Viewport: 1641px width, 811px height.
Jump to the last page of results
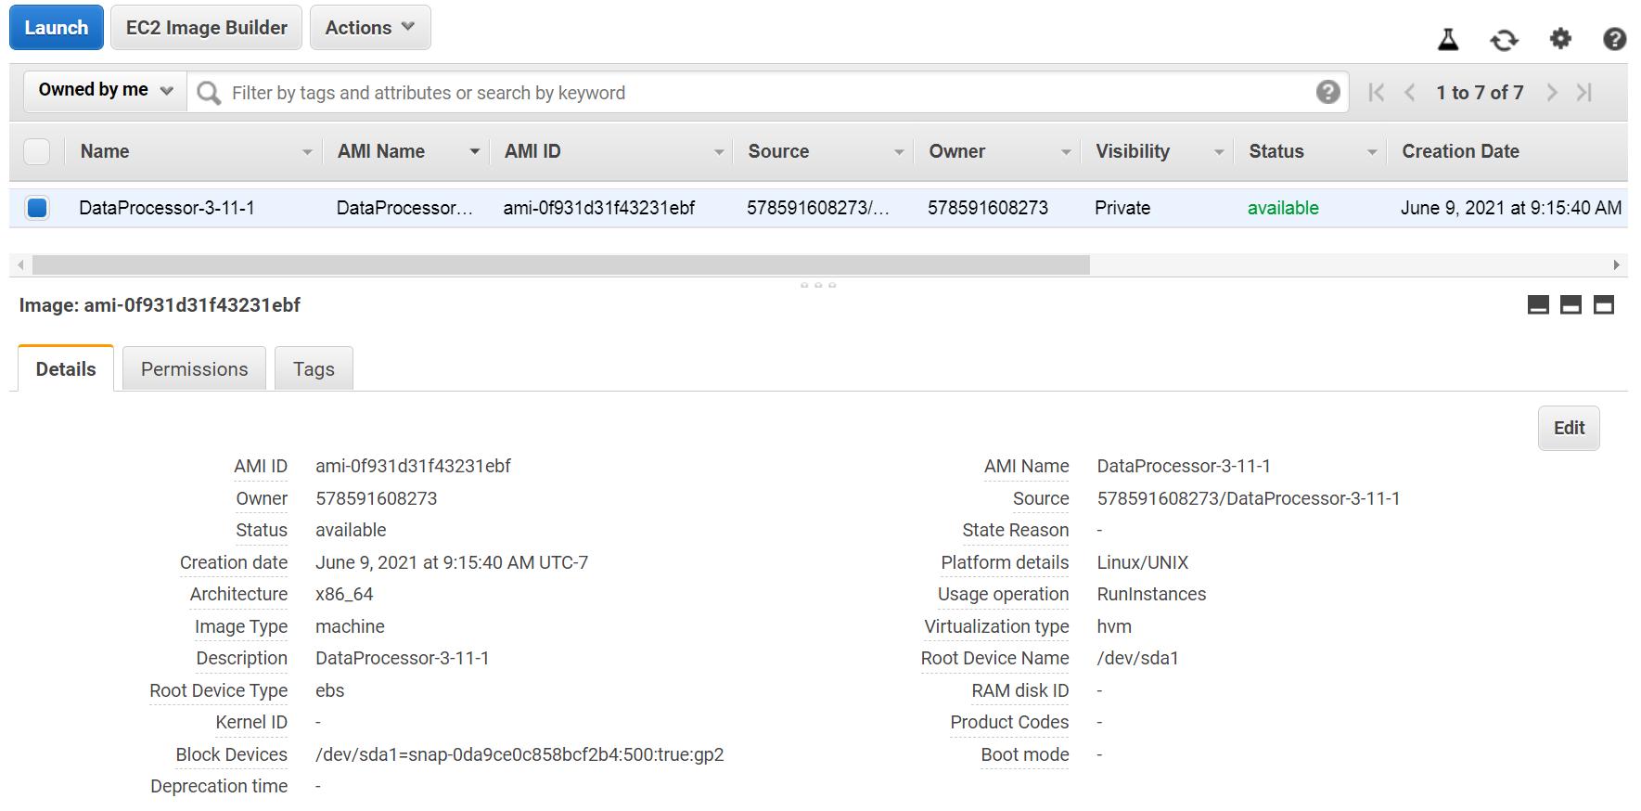1584,92
